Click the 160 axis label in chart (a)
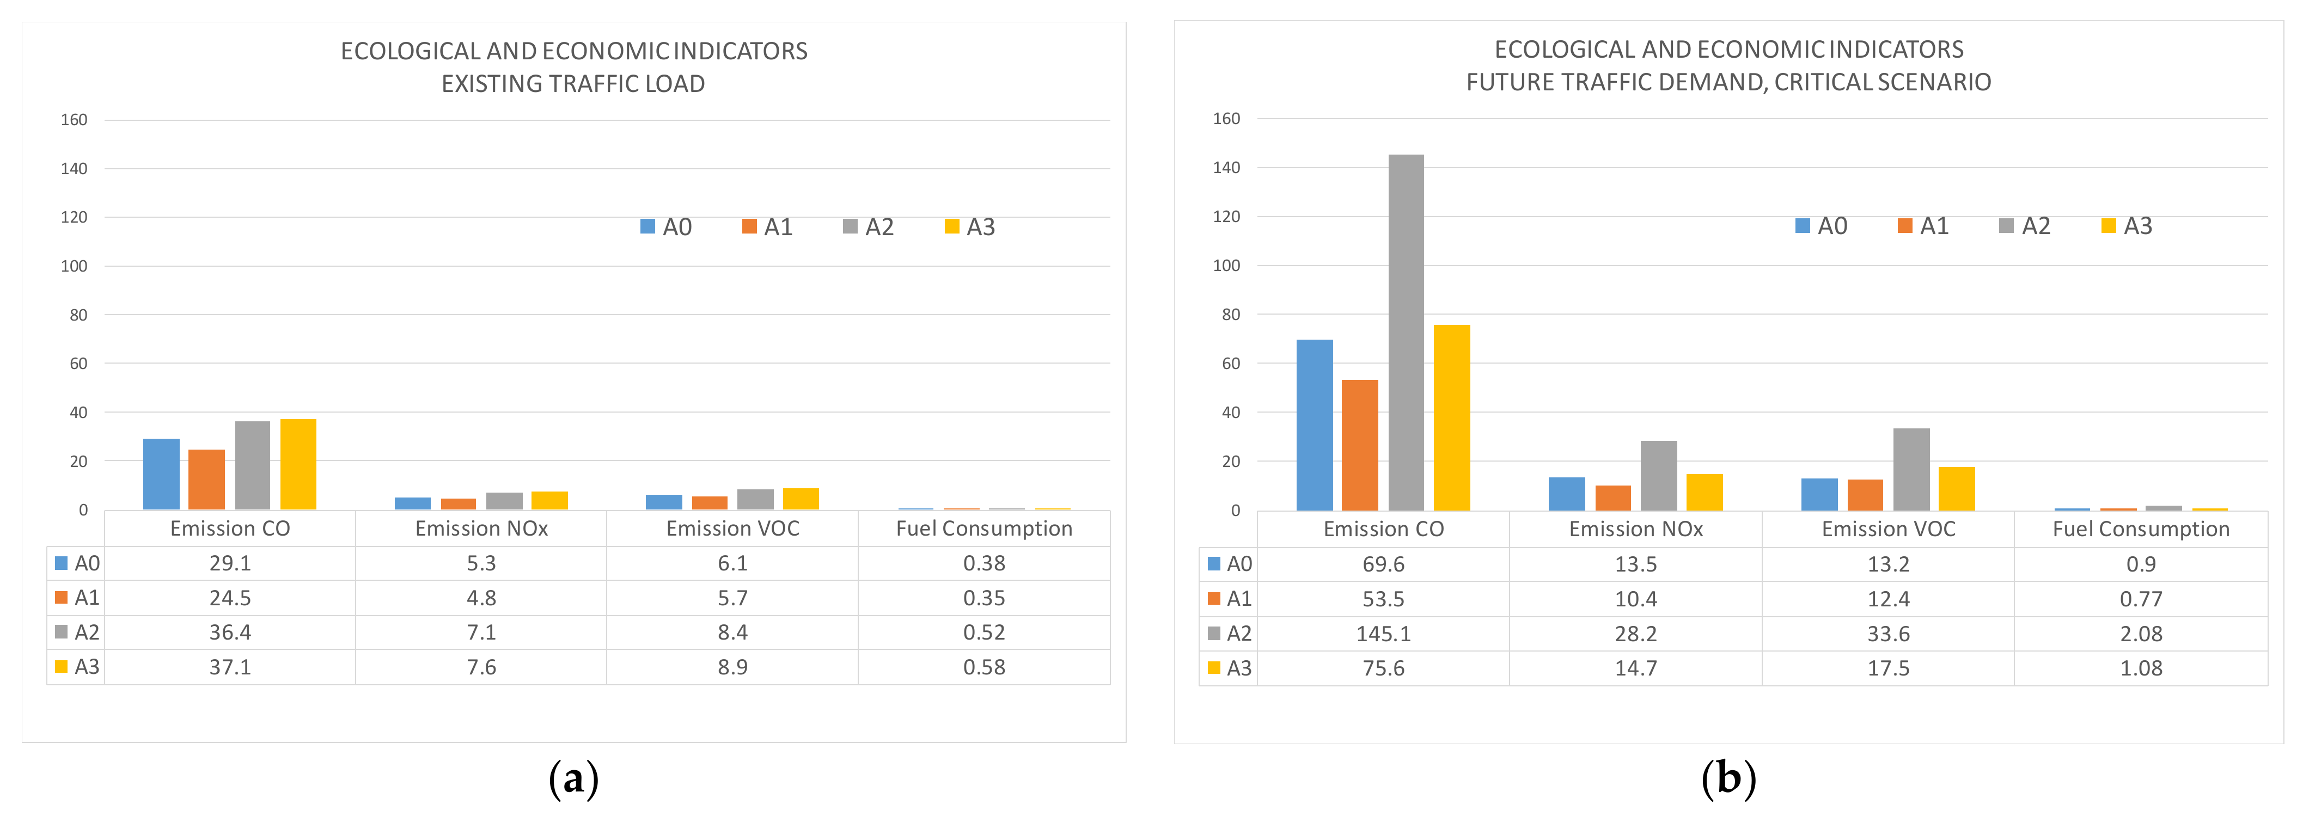 point(74,119)
